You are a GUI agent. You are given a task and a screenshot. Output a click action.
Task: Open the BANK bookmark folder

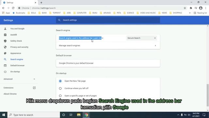pyautogui.click(x=42, y=13)
